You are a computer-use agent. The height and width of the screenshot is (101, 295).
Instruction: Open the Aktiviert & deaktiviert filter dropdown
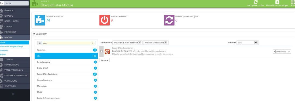pos(156,43)
